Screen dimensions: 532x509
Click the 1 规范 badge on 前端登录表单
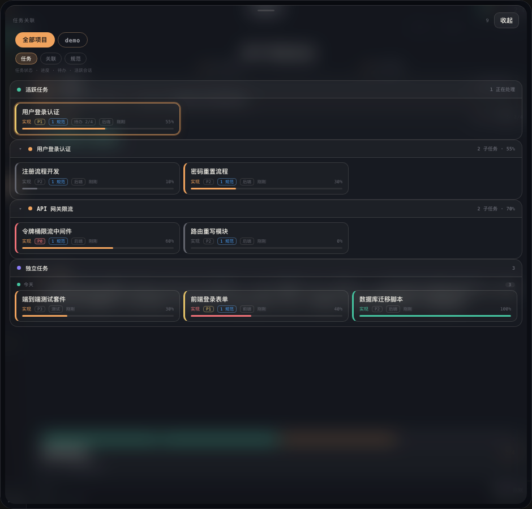point(227,309)
